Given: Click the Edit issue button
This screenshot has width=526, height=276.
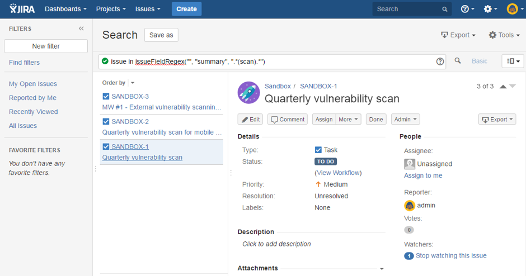Looking at the screenshot, I should pos(250,119).
